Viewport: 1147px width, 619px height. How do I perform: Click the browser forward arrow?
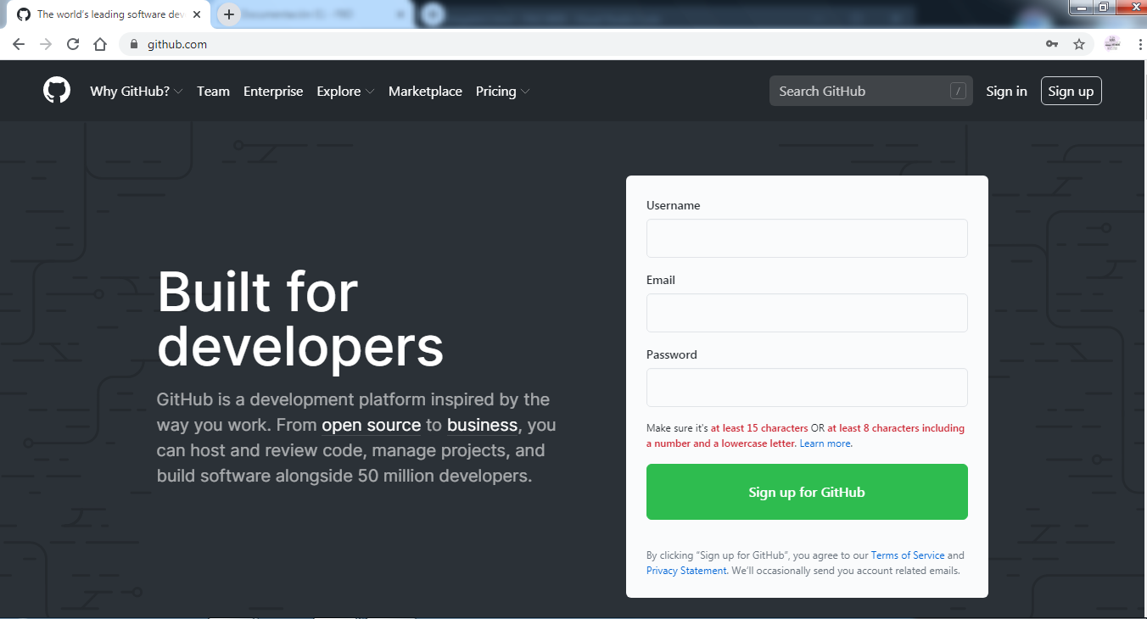pyautogui.click(x=46, y=44)
